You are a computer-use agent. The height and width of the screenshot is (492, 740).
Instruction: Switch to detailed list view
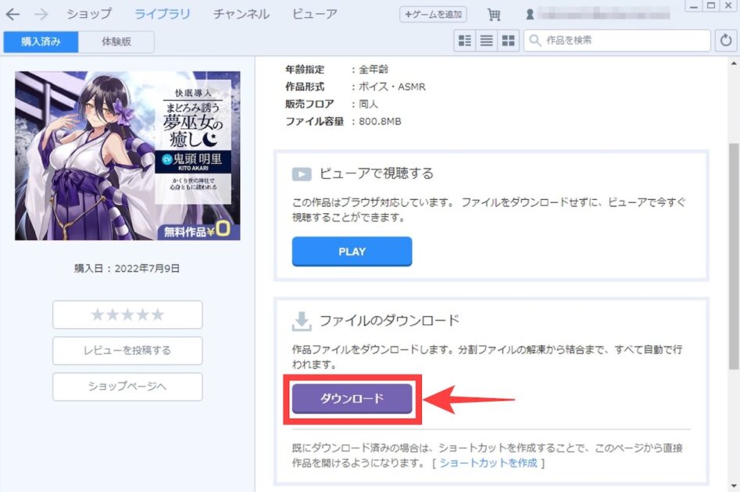(464, 40)
